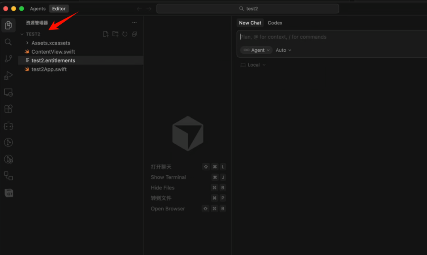Click the circled branch-with-clock icon

coord(8,159)
